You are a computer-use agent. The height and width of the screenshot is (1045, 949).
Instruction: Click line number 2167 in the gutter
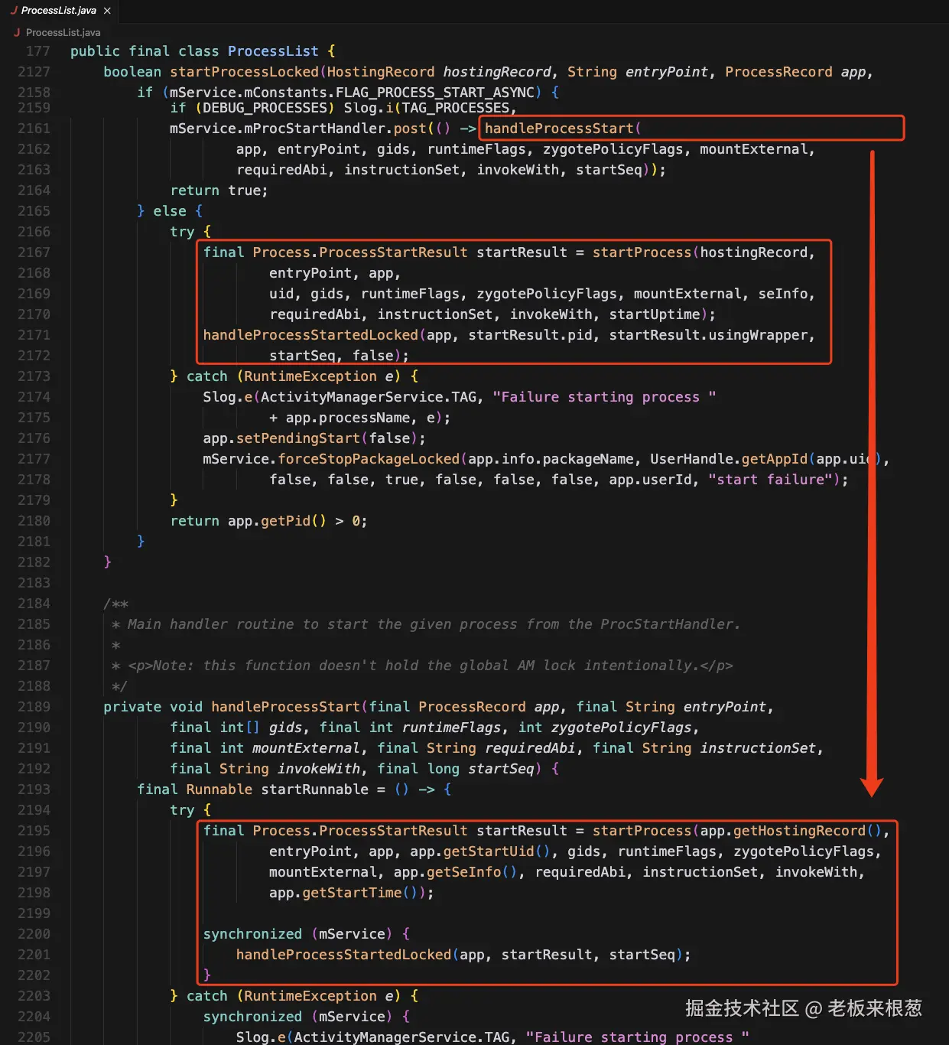[x=34, y=252]
